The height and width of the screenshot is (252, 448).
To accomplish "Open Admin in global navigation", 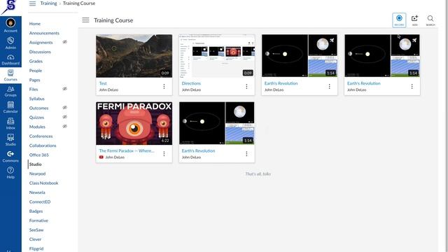I will pos(10,43).
